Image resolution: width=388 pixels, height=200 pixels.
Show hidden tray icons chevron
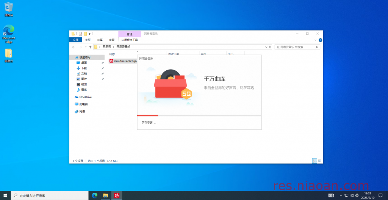coord(341,195)
